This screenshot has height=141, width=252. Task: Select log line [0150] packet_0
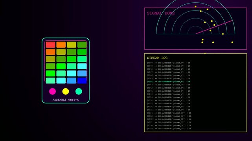pos(169,63)
